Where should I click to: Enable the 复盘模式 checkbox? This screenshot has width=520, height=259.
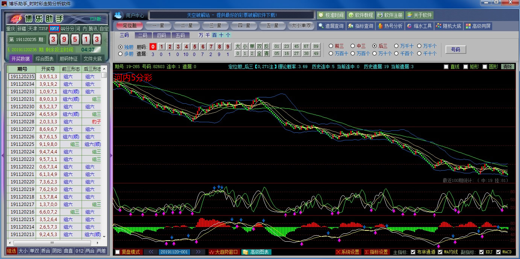(x=118, y=252)
